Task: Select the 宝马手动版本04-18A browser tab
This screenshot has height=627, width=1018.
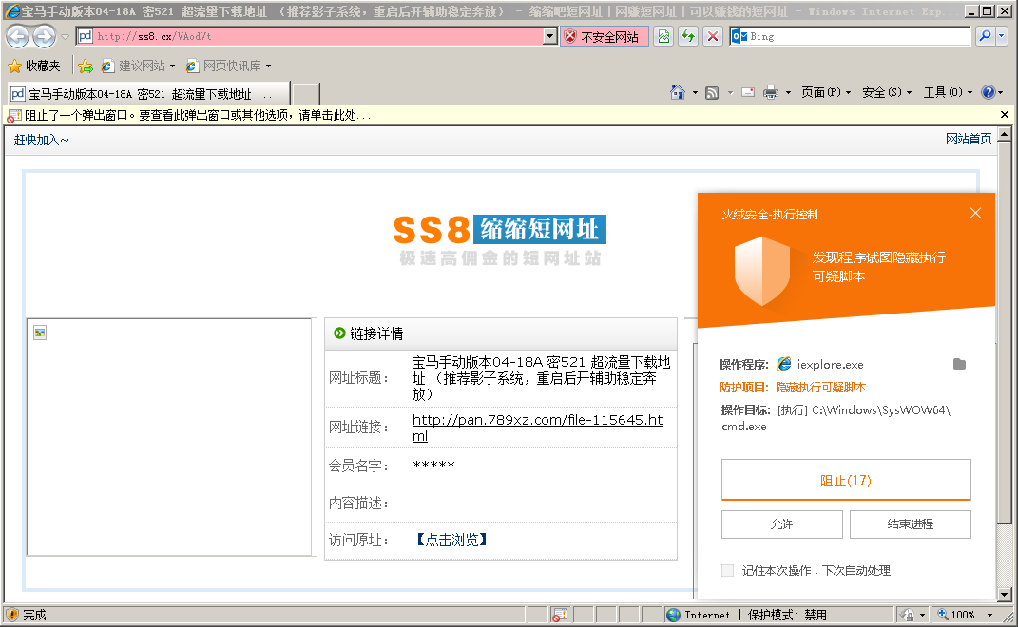Action: (148, 94)
